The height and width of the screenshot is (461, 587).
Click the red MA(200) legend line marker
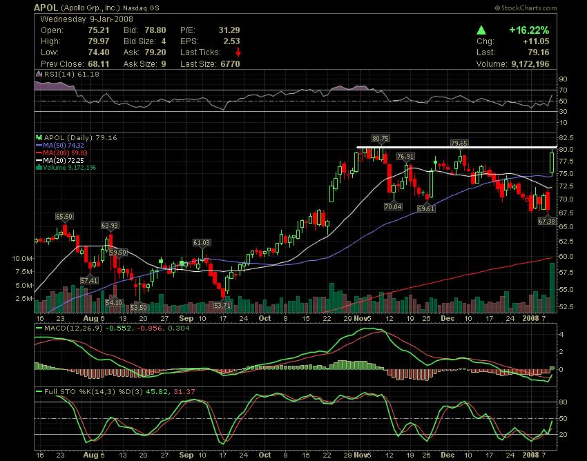click(x=39, y=153)
